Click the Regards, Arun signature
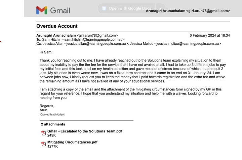242x160 pixels. click(x=47, y=108)
